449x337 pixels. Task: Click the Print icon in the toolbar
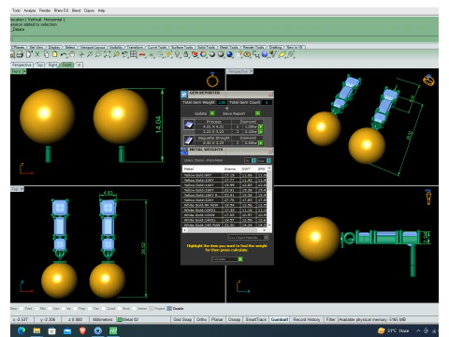click(x=20, y=54)
